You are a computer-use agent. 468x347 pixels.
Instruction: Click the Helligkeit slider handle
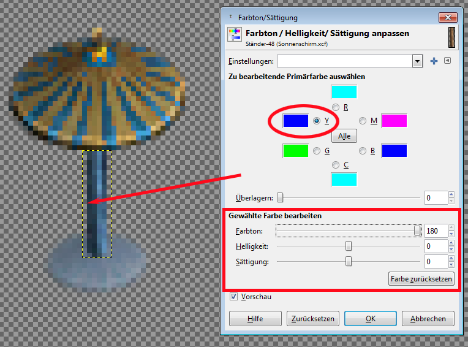pyautogui.click(x=349, y=246)
